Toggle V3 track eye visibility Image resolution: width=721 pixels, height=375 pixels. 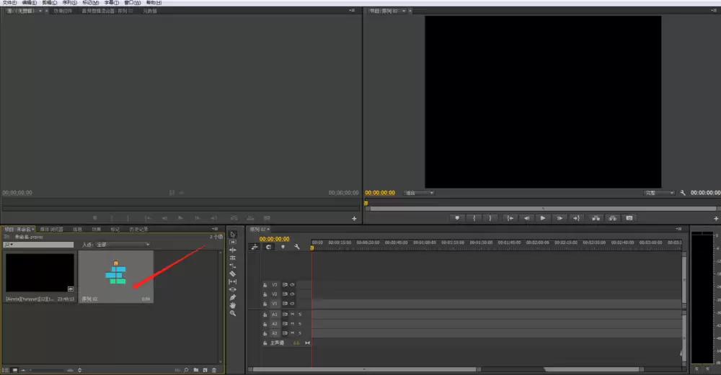292,284
